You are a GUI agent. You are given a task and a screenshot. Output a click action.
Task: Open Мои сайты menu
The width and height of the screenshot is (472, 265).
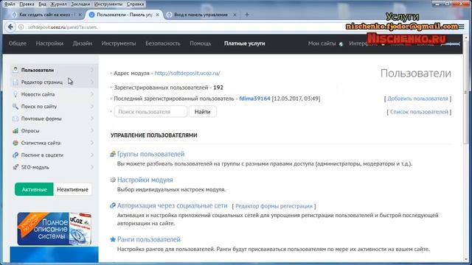[322, 43]
